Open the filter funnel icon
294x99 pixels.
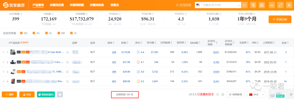[x=253, y=5]
